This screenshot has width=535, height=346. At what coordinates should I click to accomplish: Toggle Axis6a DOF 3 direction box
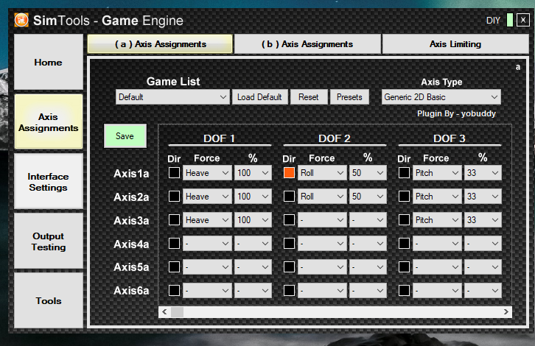click(404, 291)
